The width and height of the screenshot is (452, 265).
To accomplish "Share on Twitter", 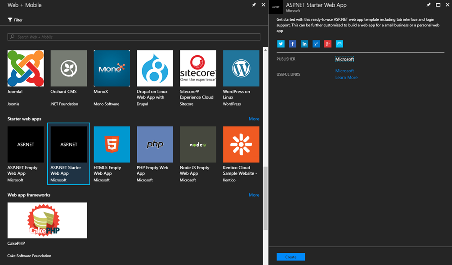I will click(281, 44).
